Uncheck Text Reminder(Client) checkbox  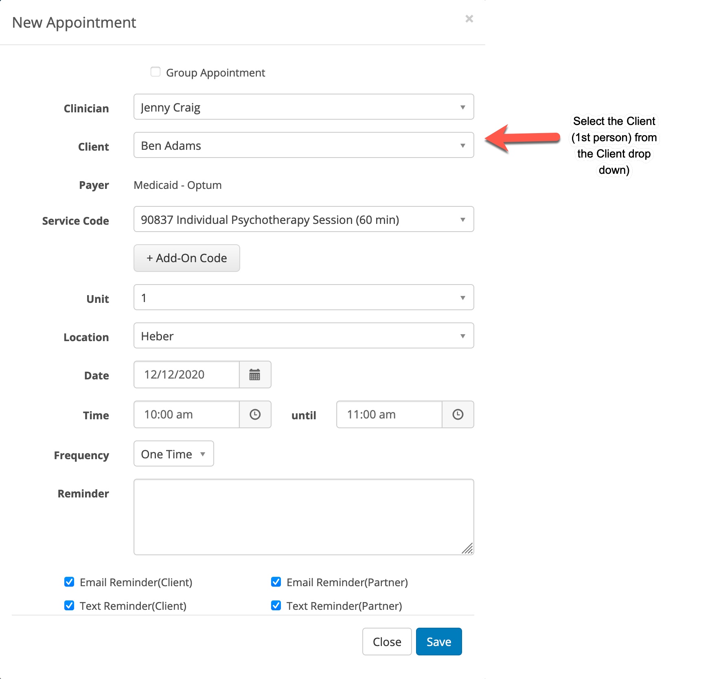pyautogui.click(x=69, y=606)
